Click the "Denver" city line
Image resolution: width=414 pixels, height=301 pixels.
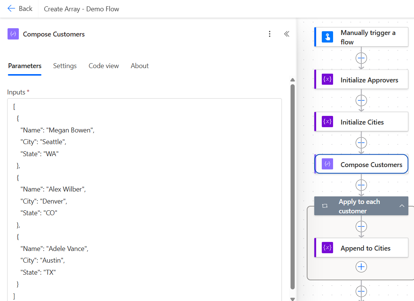point(44,201)
